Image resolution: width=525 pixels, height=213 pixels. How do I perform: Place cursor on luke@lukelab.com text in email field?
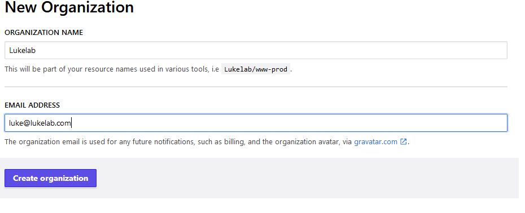click(40, 123)
